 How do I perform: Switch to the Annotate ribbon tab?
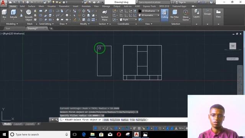[x=86, y=6]
